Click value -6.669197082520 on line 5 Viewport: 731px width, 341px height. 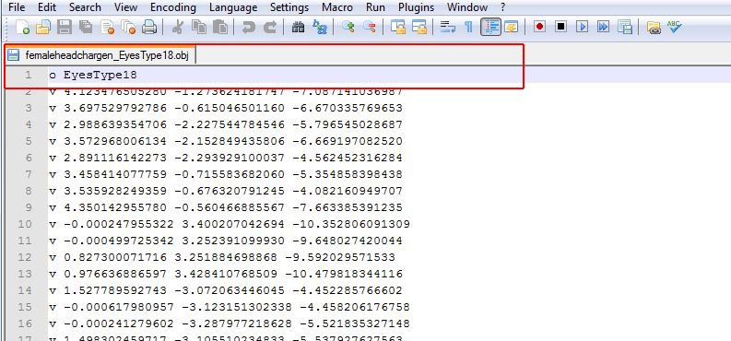tap(348, 141)
